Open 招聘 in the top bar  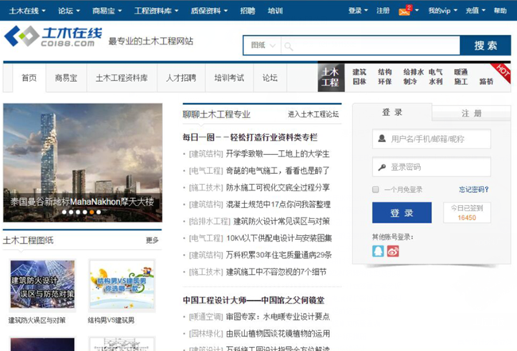pos(247,11)
